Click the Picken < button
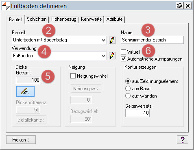Viewport: 194px width, 150px height. [21, 140]
